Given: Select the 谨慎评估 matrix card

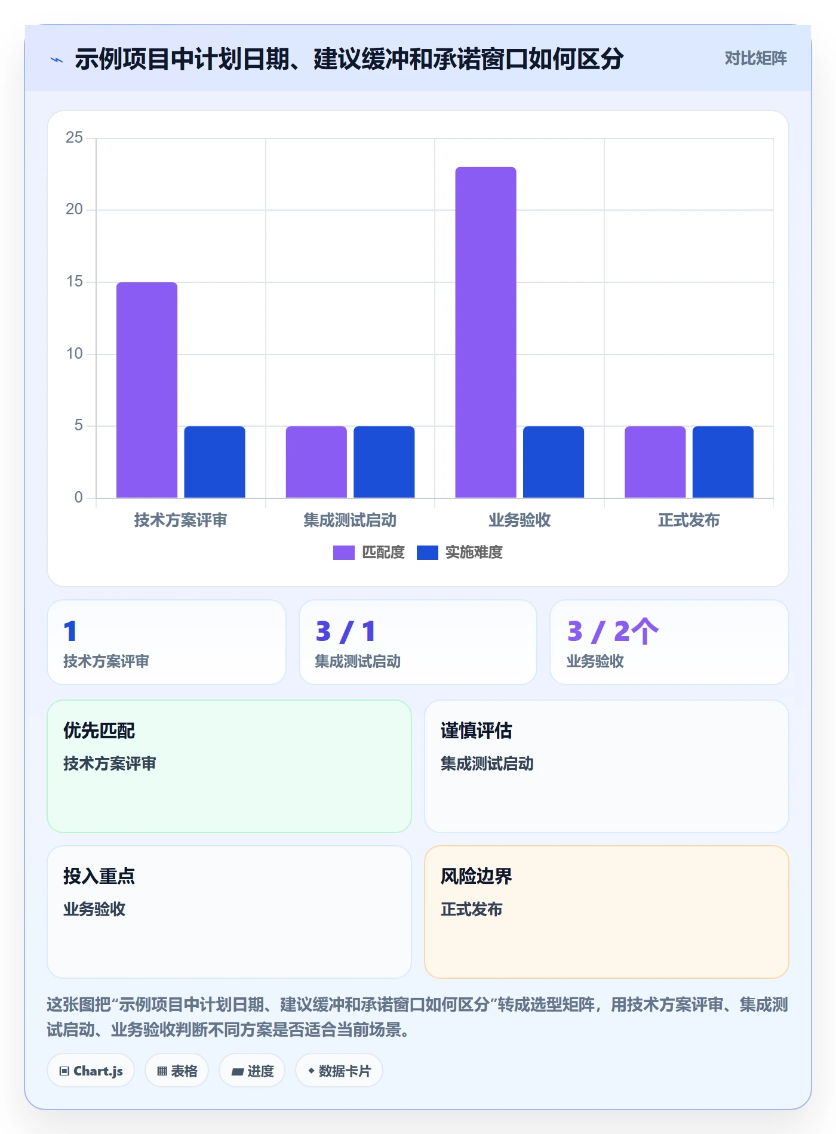Looking at the screenshot, I should pos(607,766).
